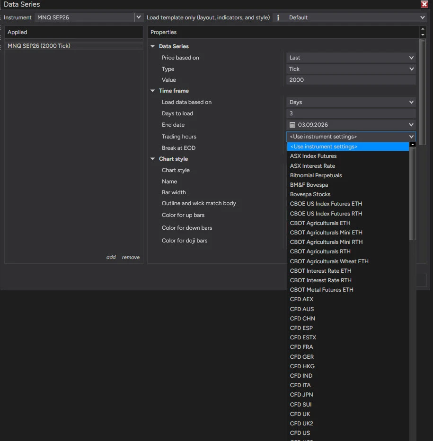This screenshot has height=441, width=433.
Task: Select CFD ITA option
Action: click(348, 385)
